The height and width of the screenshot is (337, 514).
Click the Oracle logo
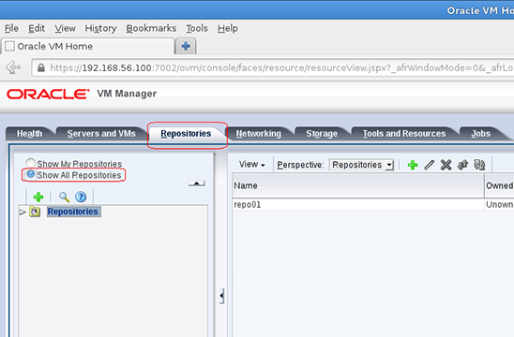tap(48, 94)
